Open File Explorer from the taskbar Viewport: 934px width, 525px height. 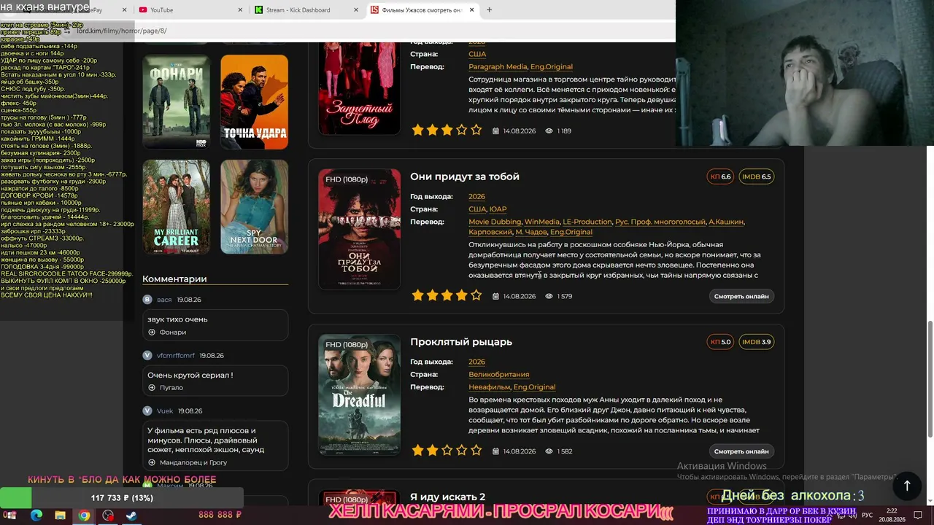pyautogui.click(x=60, y=516)
